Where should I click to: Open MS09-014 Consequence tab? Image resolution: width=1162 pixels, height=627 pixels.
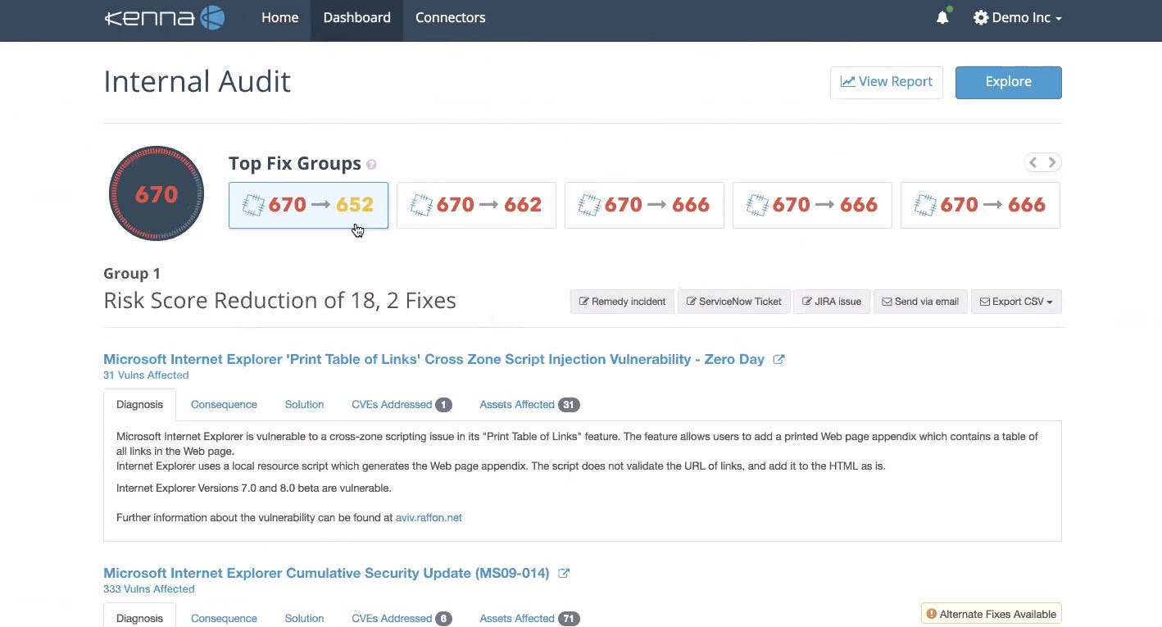point(224,619)
